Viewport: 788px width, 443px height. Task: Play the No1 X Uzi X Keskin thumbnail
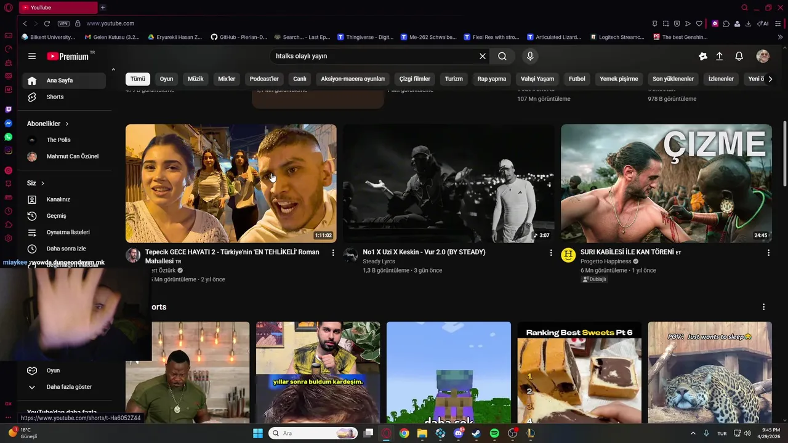click(x=449, y=183)
